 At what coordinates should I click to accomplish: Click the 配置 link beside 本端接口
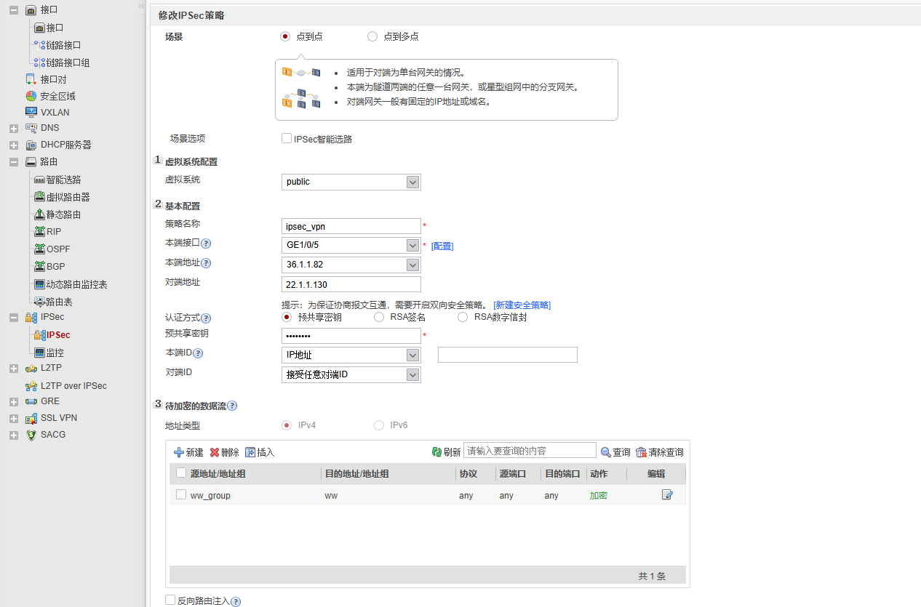click(x=442, y=246)
